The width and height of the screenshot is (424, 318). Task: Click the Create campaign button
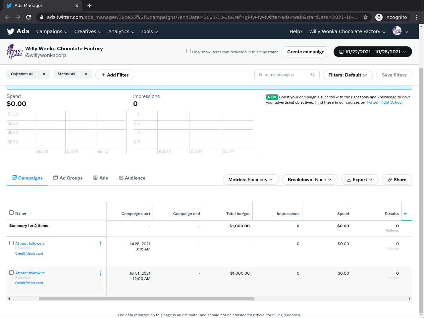pyautogui.click(x=306, y=52)
